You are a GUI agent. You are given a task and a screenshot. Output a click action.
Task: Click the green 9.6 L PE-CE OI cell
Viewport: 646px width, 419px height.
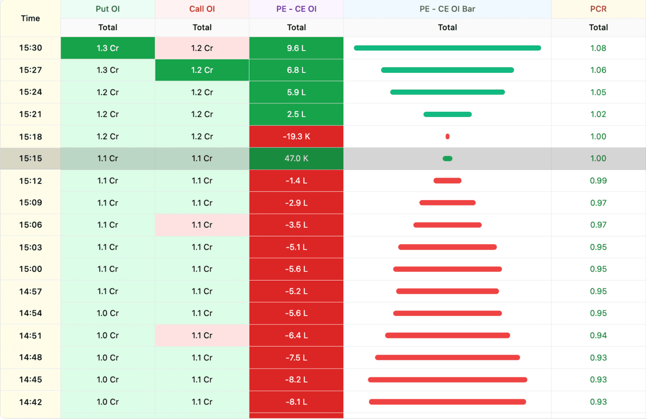(296, 48)
